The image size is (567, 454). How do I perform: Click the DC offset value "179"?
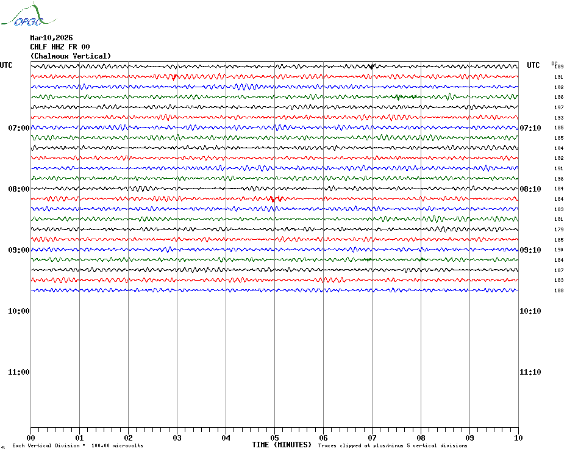click(x=559, y=229)
